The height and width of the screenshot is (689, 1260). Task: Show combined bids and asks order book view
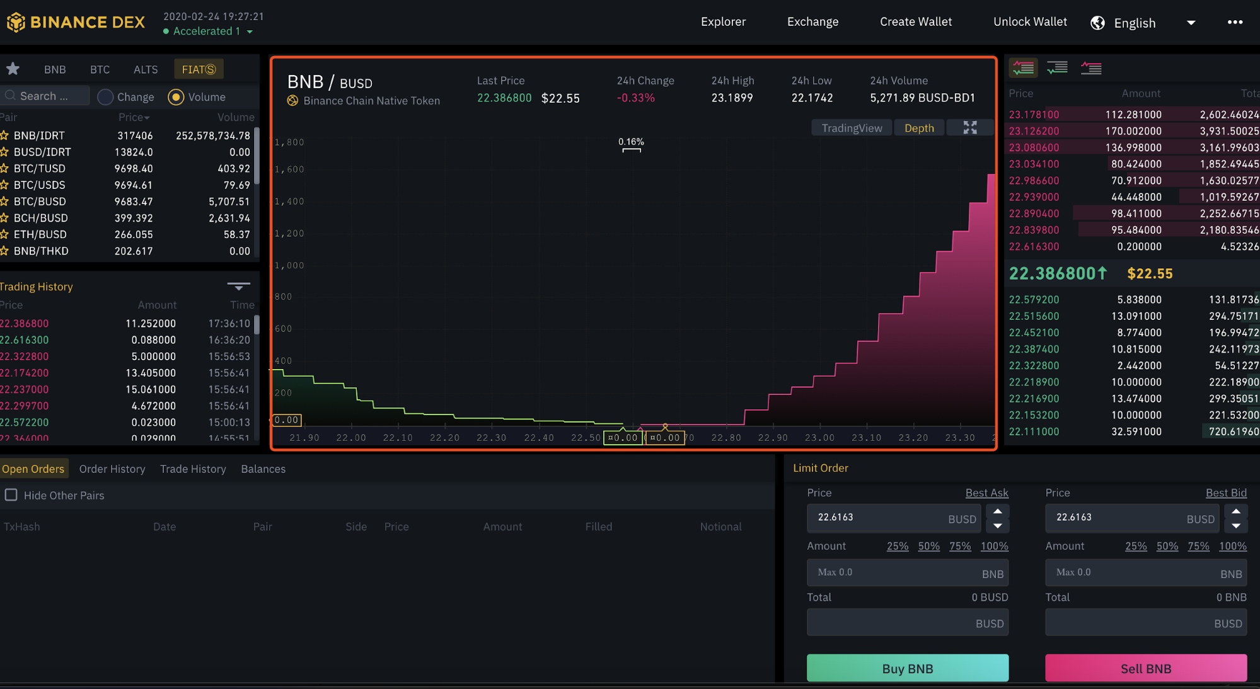pos(1023,68)
